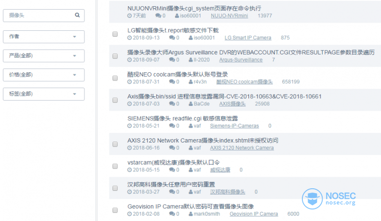The height and width of the screenshot is (221, 381).
Task: Click the Geovision IP Camera product link
Action: (254, 214)
